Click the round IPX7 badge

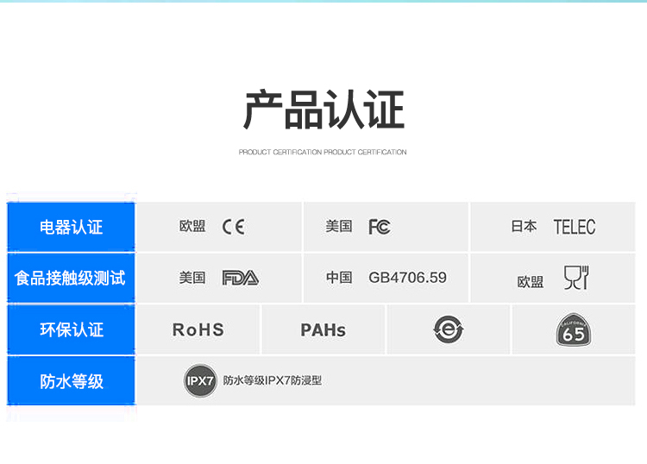coord(200,380)
